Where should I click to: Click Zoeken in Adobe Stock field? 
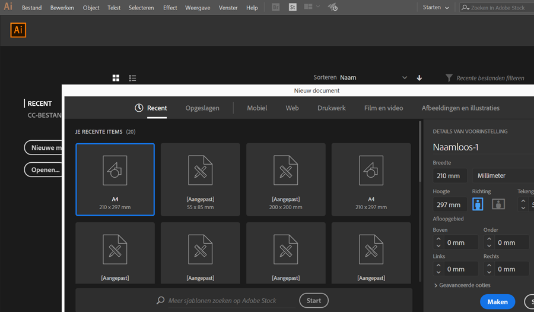(497, 8)
